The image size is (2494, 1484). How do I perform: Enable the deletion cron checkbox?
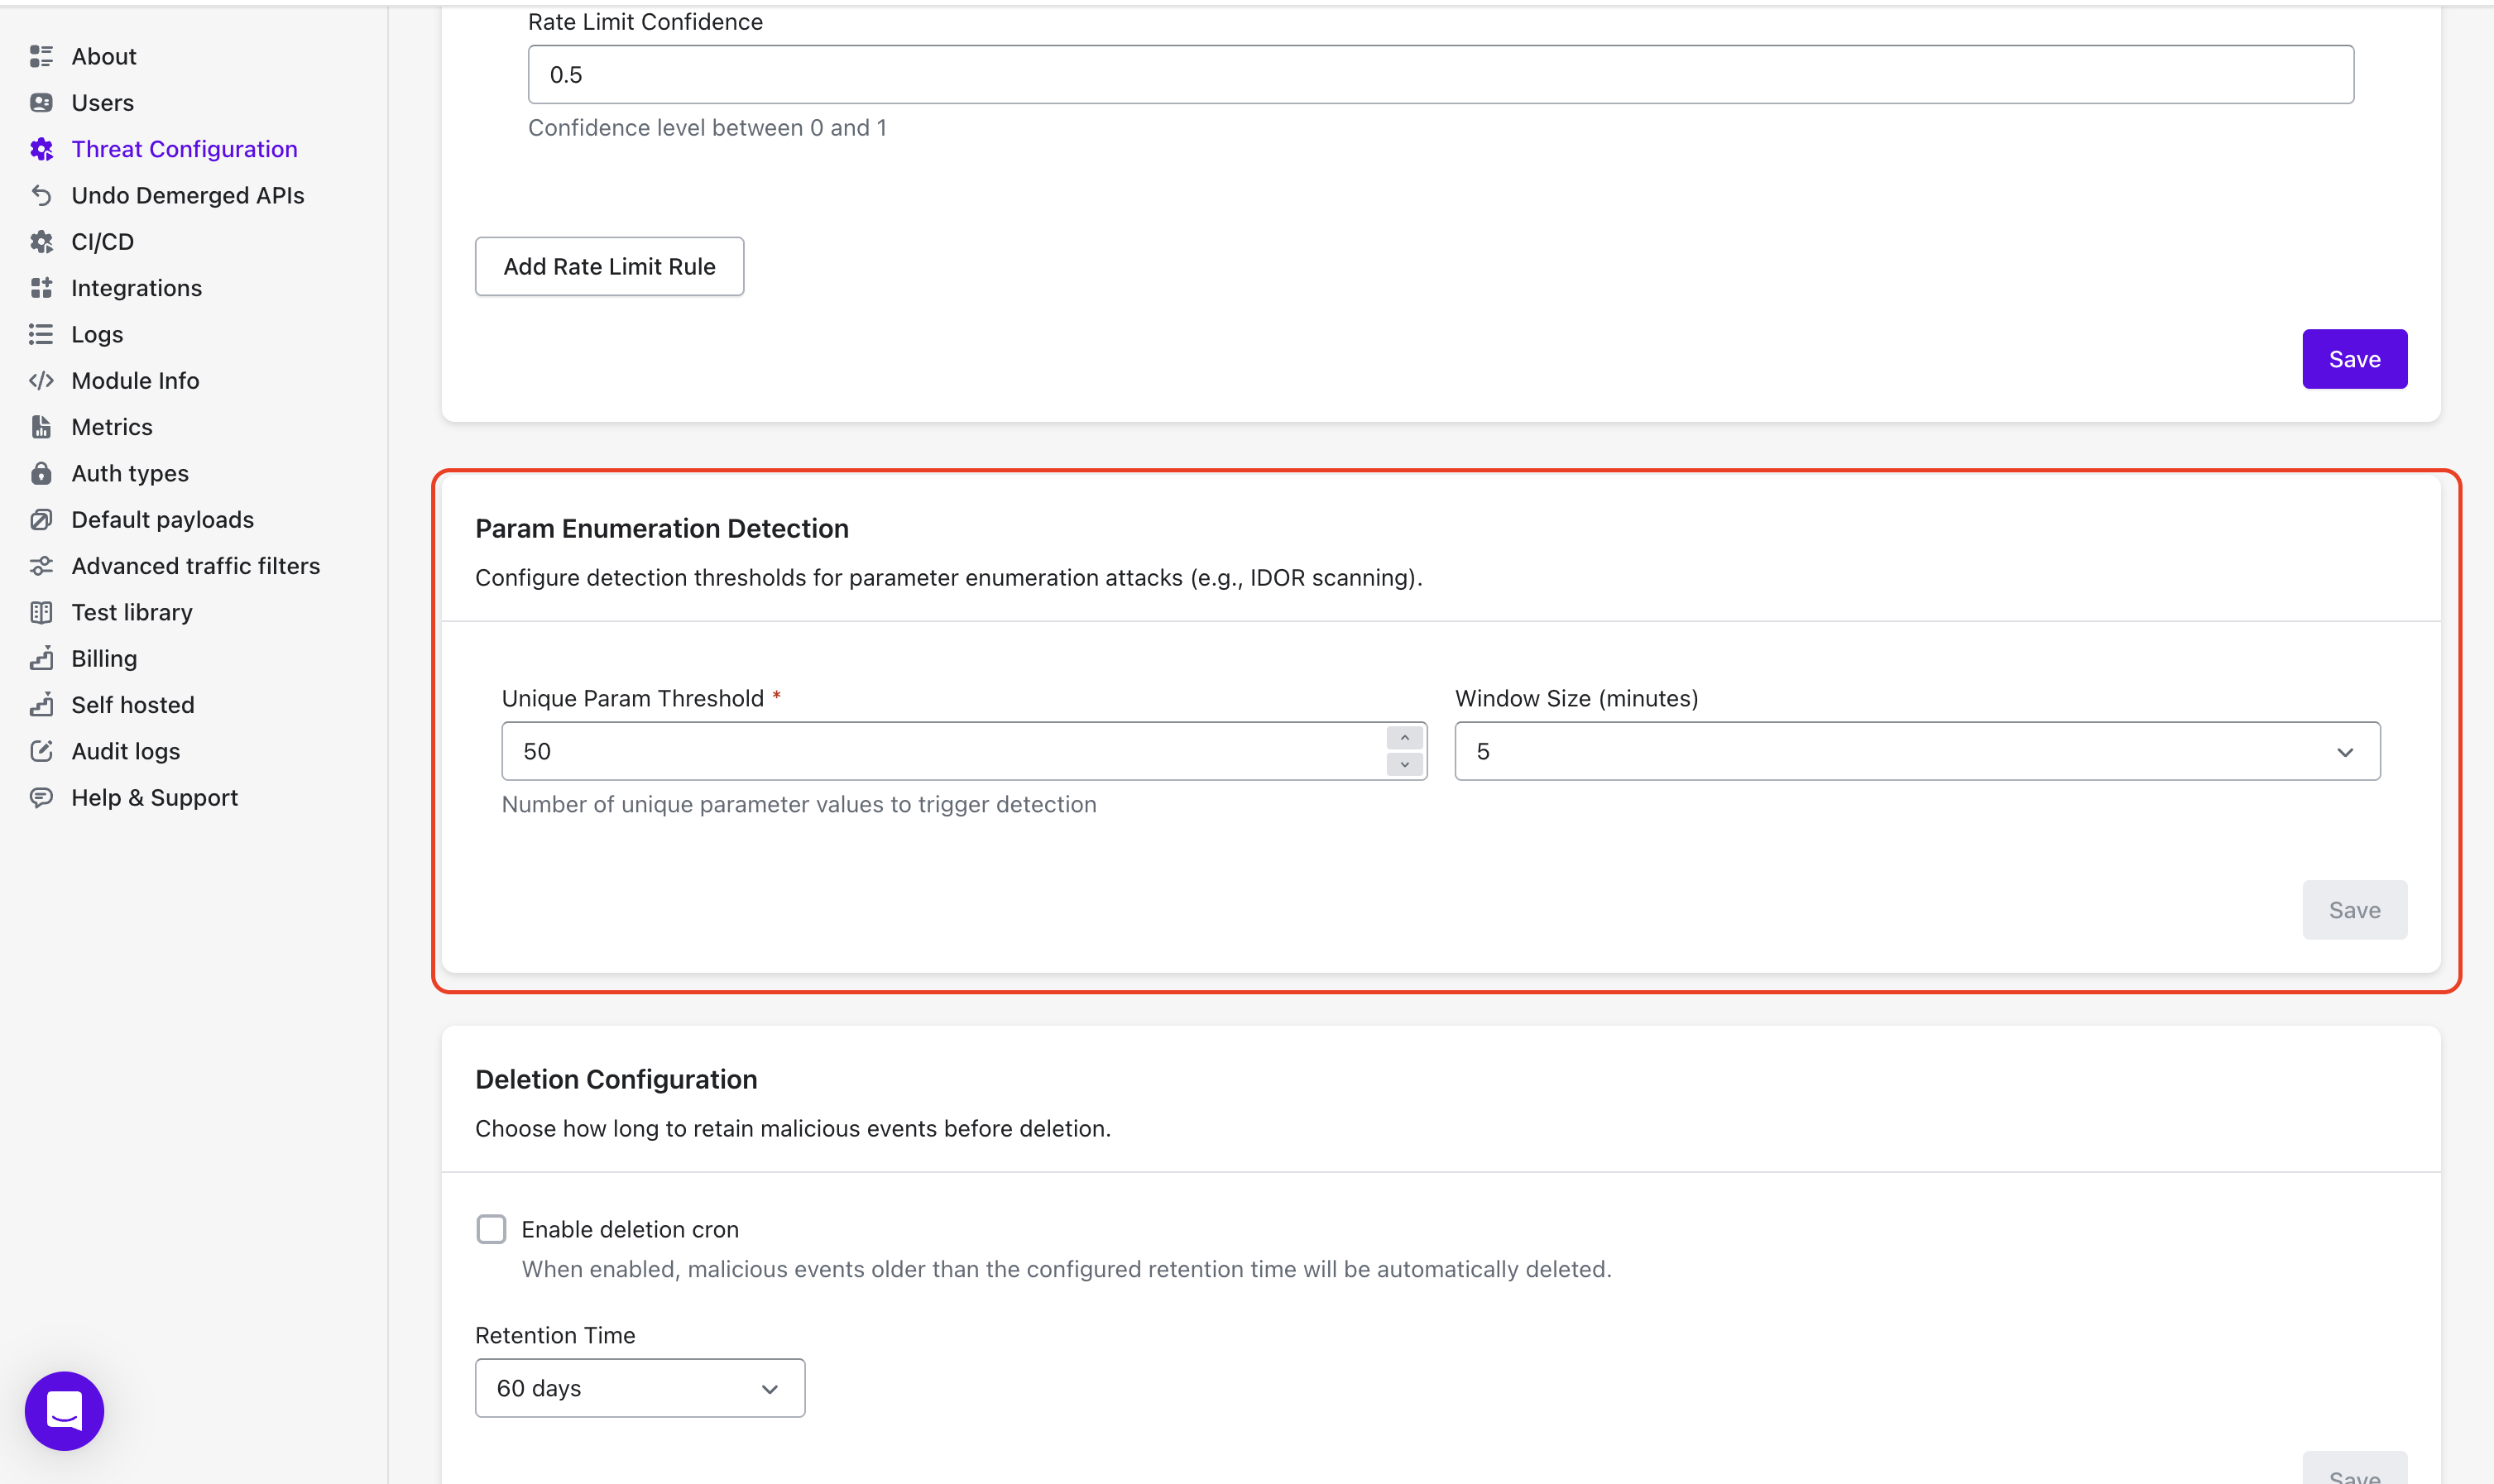click(491, 1229)
